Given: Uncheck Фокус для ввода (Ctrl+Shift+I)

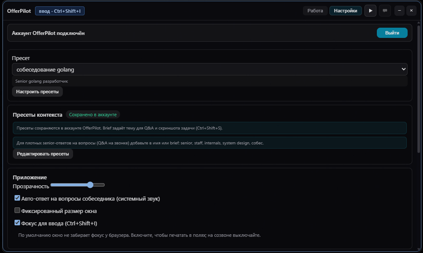Looking at the screenshot, I should 17,223.
